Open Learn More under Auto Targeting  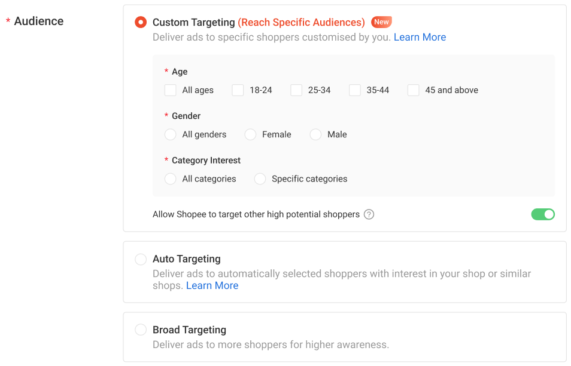pyautogui.click(x=212, y=286)
